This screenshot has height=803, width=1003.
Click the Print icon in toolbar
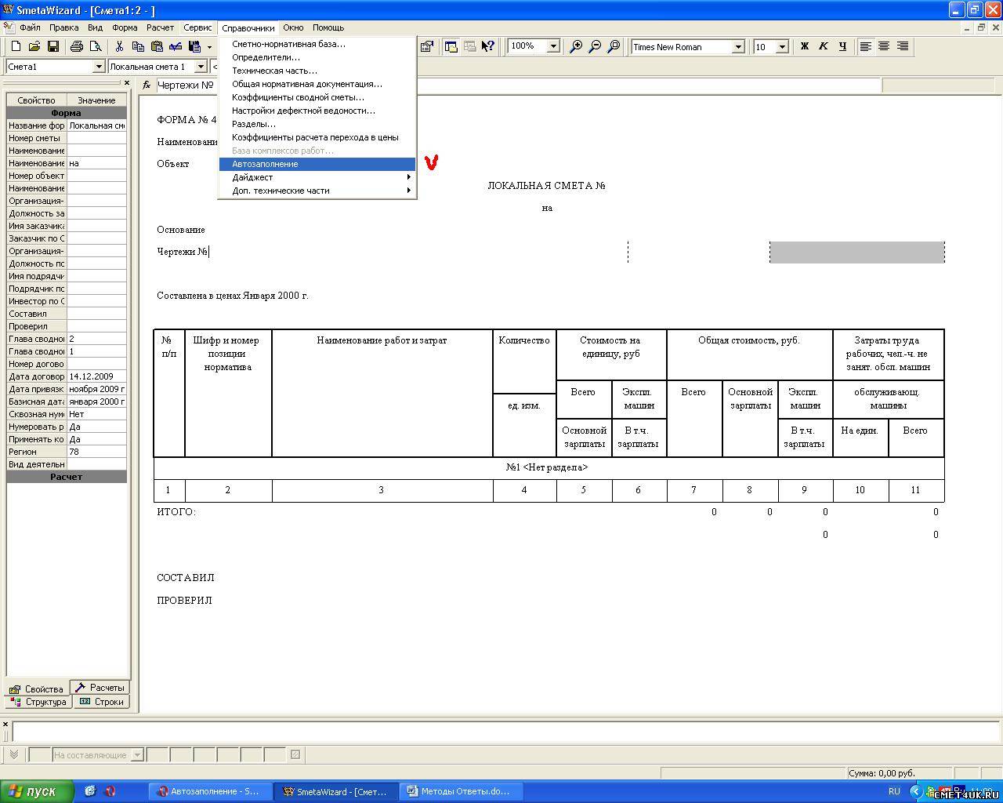click(76, 47)
